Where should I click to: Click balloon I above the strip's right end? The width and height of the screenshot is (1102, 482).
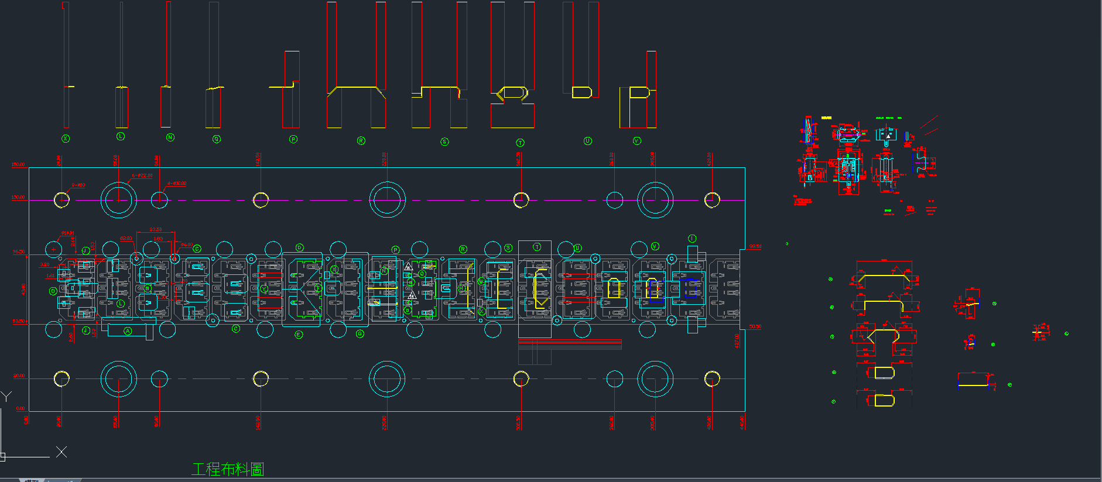692,239
